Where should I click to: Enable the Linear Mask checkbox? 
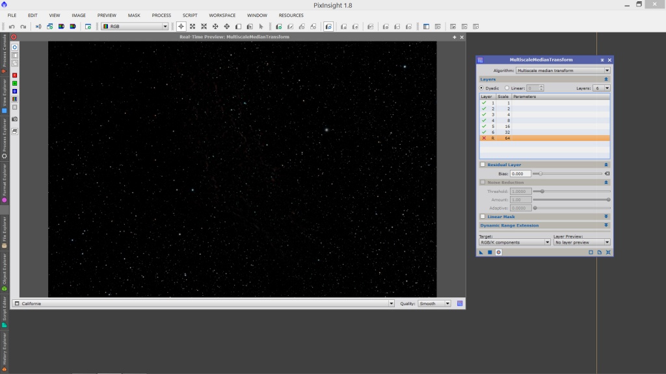[483, 216]
